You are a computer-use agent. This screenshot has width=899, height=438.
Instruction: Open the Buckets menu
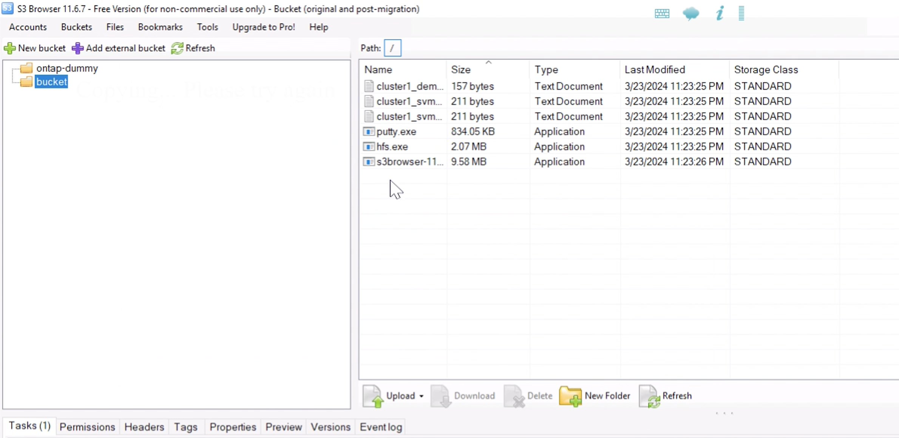[x=76, y=27]
